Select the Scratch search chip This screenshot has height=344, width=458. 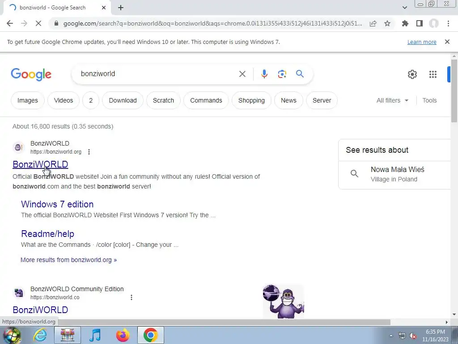[x=163, y=100]
